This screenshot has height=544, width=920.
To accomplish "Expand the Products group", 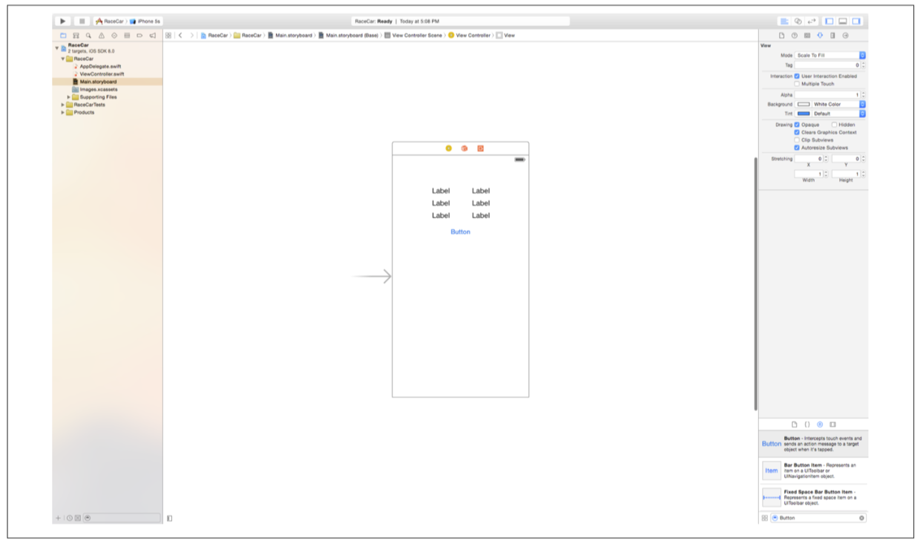I will point(63,113).
